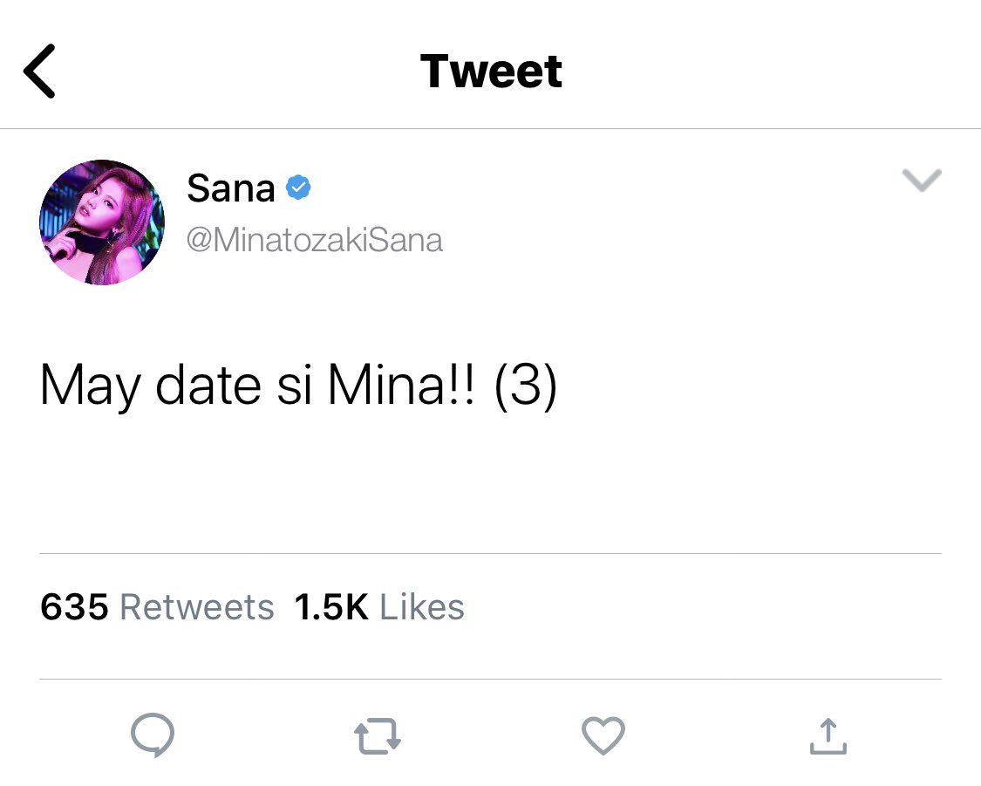The image size is (981, 786).
Task: Tap the word si in tweet
Action: pos(295,386)
